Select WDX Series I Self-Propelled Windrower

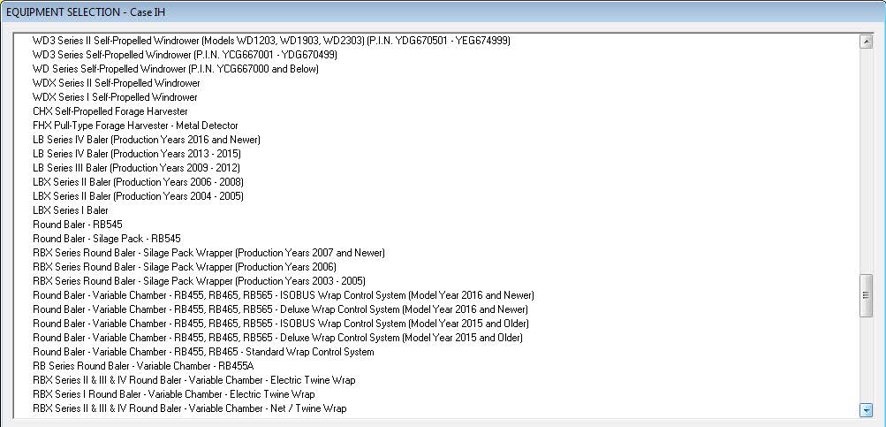click(x=115, y=97)
